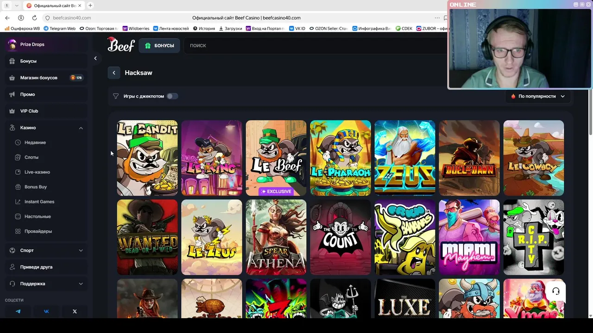
Task: Open the Le Bandit game thumbnail
Action: pyautogui.click(x=147, y=158)
